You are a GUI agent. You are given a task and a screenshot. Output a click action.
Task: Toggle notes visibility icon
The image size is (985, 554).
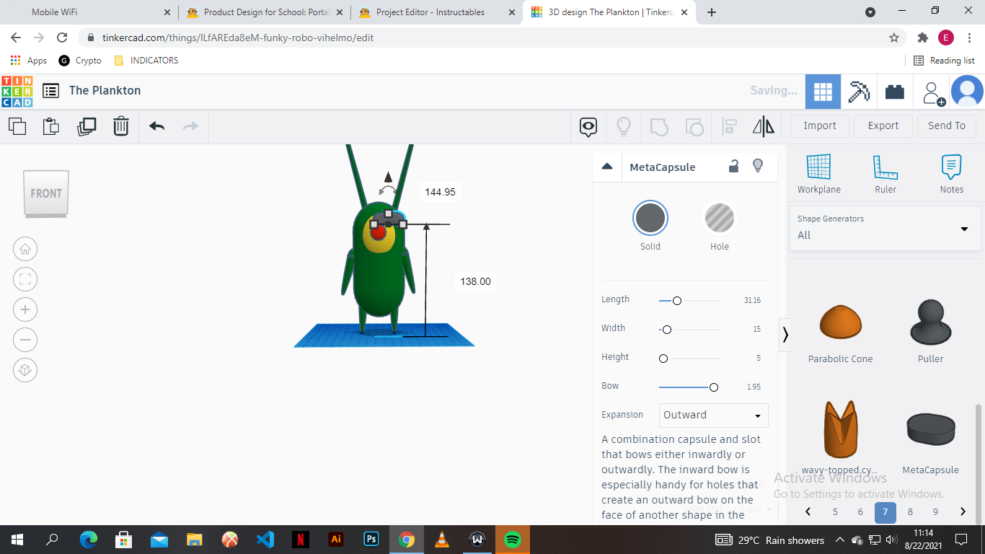pos(588,127)
